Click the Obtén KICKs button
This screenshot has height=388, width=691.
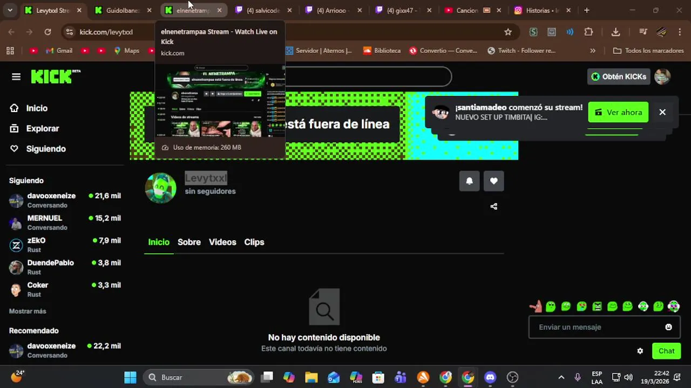(619, 77)
